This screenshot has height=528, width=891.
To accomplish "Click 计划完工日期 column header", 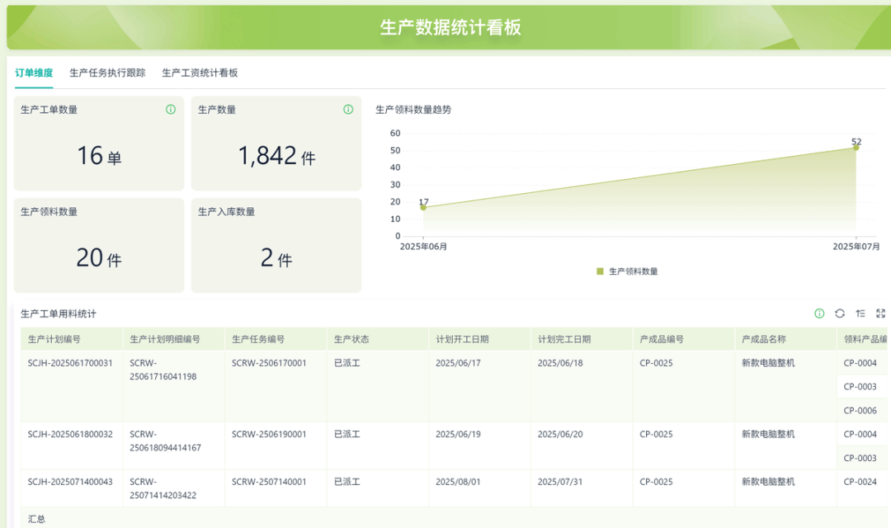I will (582, 339).
